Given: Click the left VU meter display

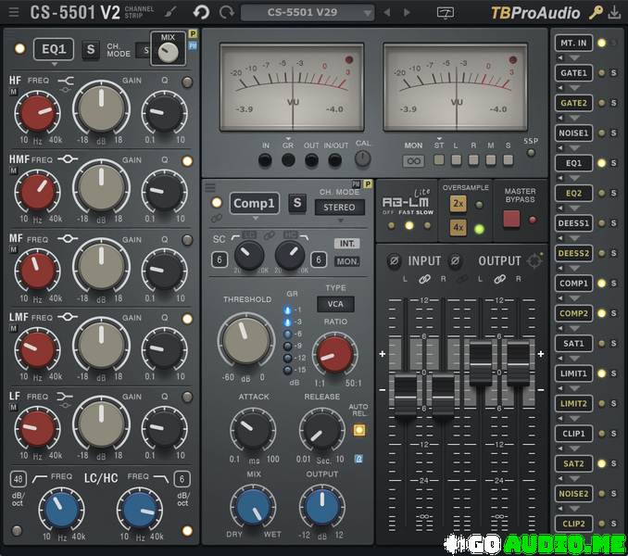Looking at the screenshot, I should (292, 87).
